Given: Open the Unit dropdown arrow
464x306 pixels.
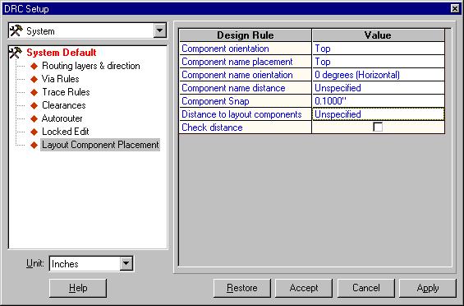Looking at the screenshot, I should click(126, 263).
